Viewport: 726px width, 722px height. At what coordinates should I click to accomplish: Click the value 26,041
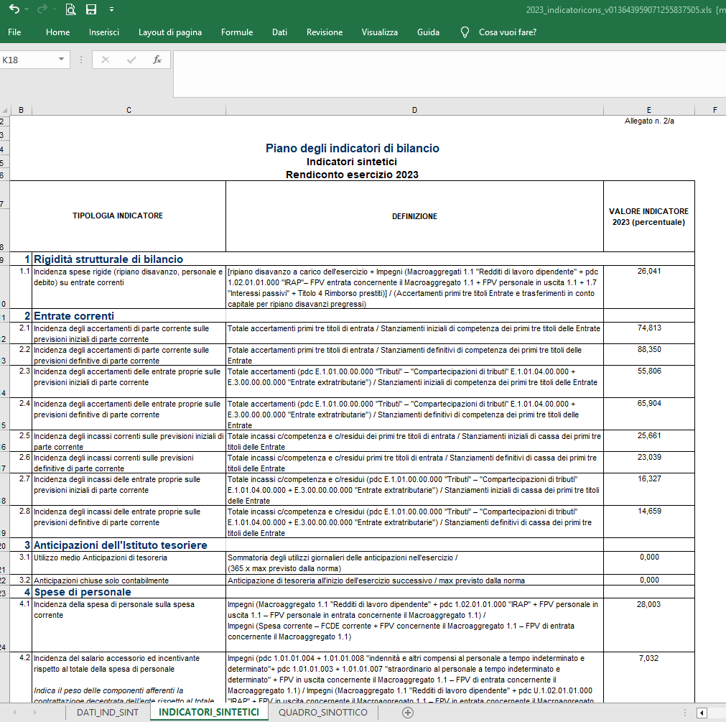pos(648,271)
